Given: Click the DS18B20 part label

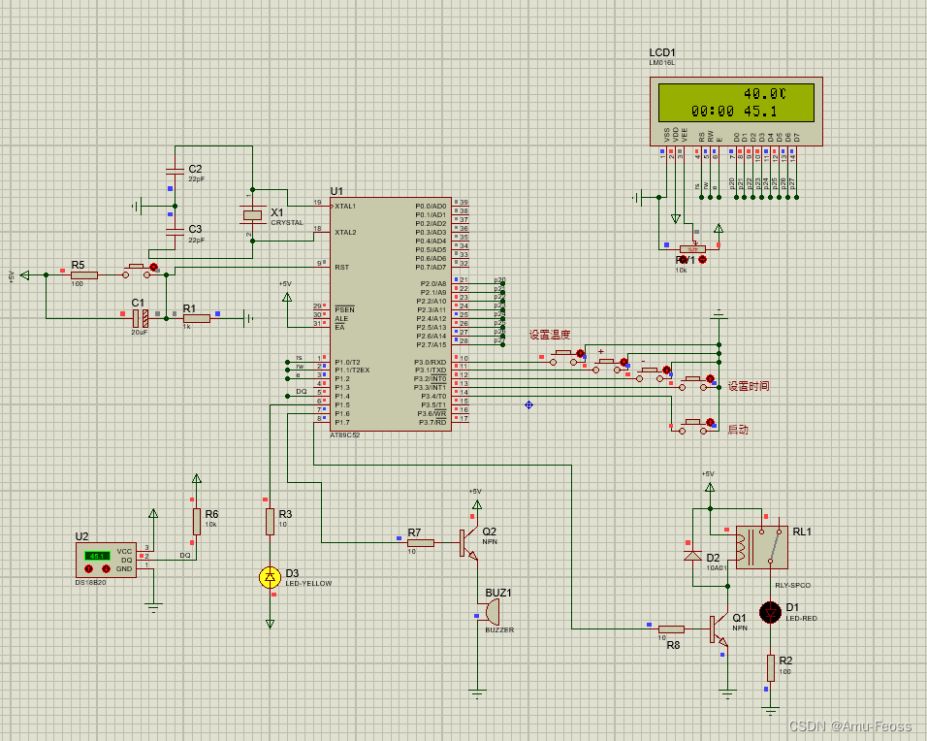Looking at the screenshot, I should [90, 583].
